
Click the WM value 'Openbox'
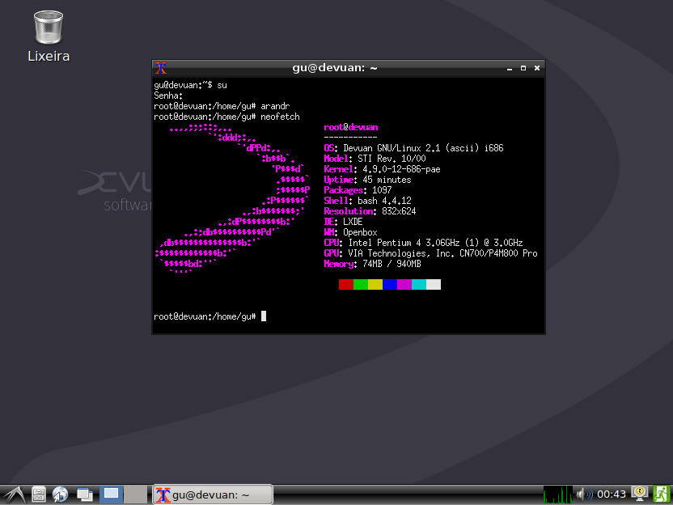(360, 232)
